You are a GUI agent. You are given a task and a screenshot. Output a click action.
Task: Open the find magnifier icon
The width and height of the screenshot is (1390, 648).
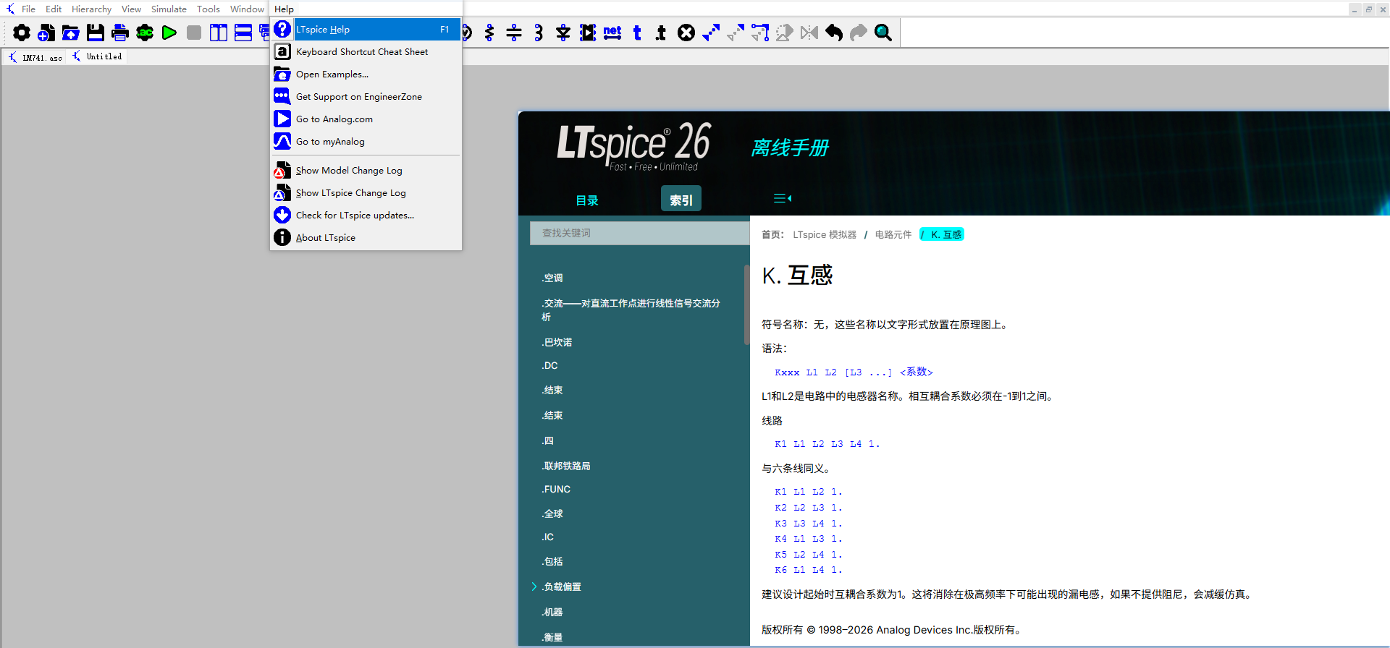[883, 33]
